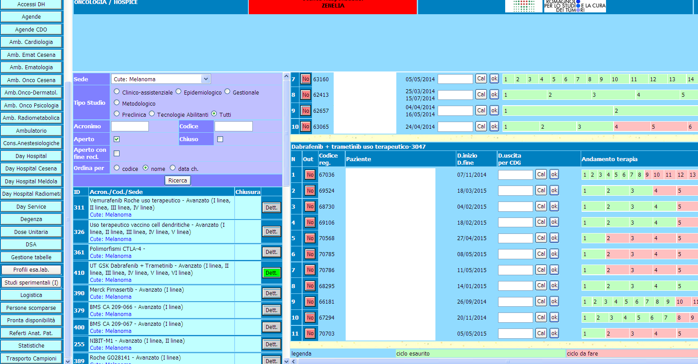Screen dimensions: 698x364
Task: Confirm ok for patient 69524
Action: [x=554, y=190]
